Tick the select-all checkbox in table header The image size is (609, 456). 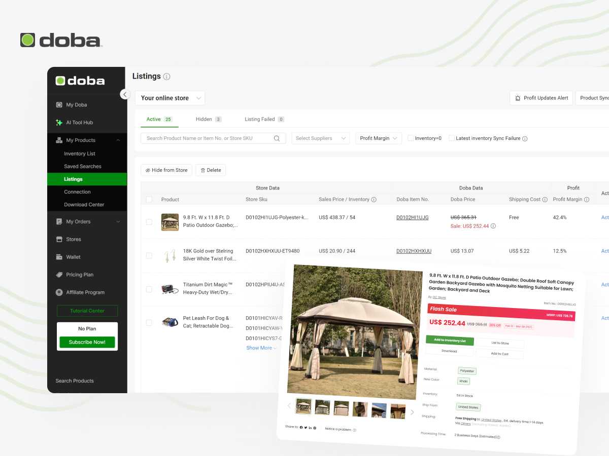(x=149, y=200)
